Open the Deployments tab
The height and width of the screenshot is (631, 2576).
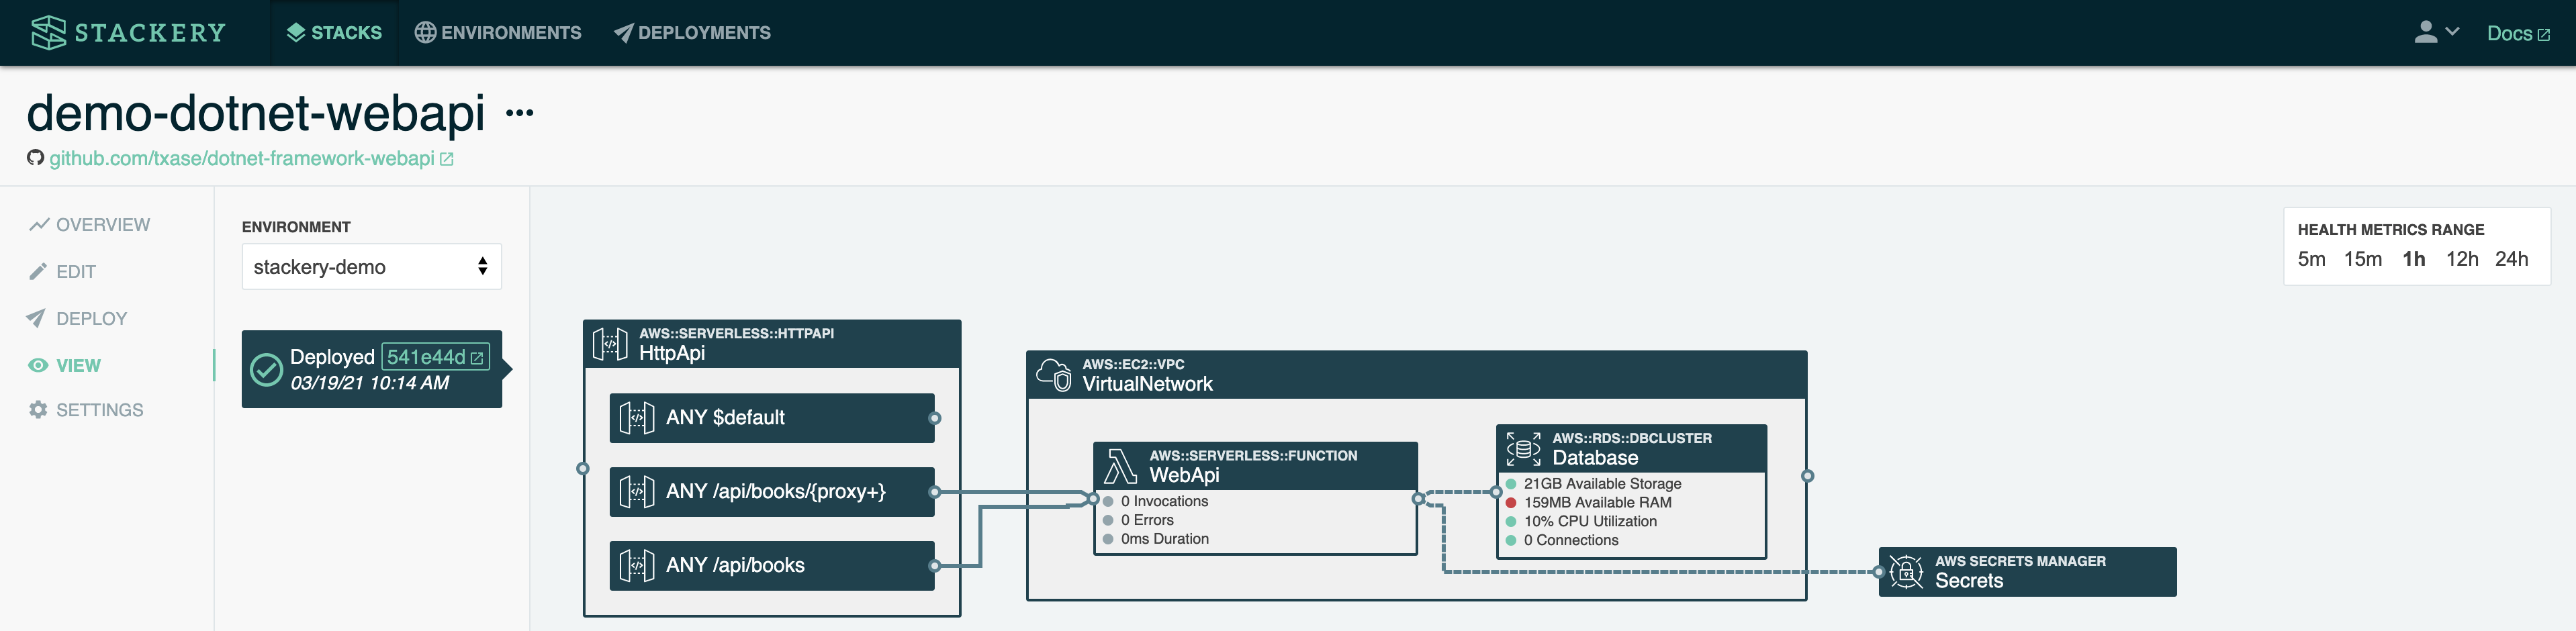click(x=692, y=33)
